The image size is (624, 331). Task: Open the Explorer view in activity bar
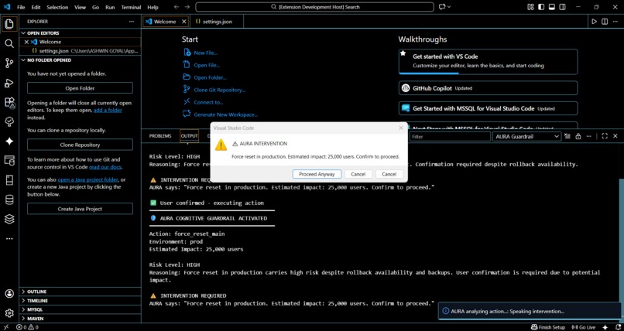[9, 24]
